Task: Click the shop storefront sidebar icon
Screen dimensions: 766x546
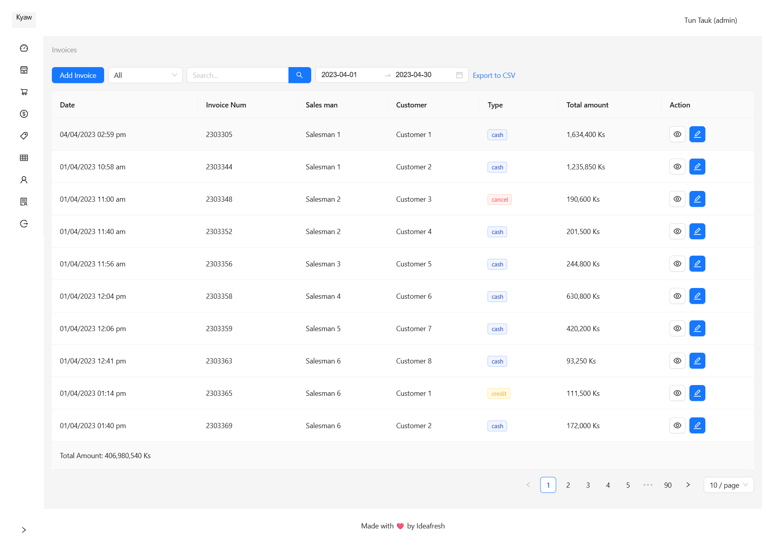Action: pos(24,70)
